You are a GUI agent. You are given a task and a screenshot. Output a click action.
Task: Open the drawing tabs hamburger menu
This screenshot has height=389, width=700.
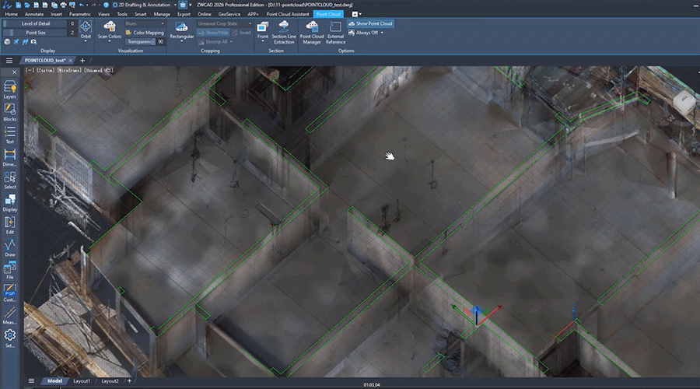pos(9,60)
